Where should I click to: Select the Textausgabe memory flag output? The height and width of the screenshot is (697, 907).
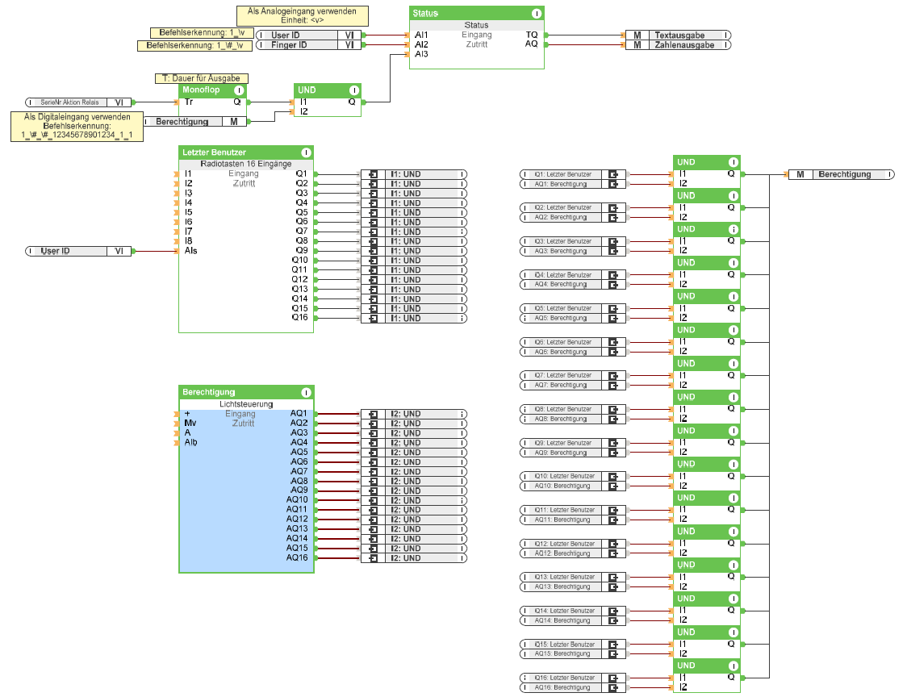(x=678, y=35)
